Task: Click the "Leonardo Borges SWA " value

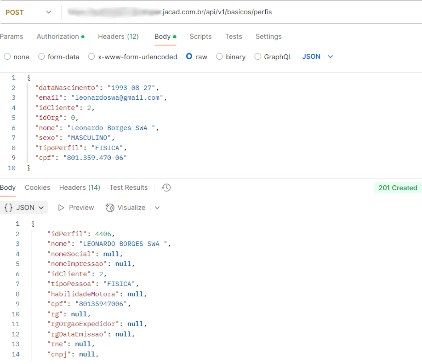Action: [x=111, y=128]
